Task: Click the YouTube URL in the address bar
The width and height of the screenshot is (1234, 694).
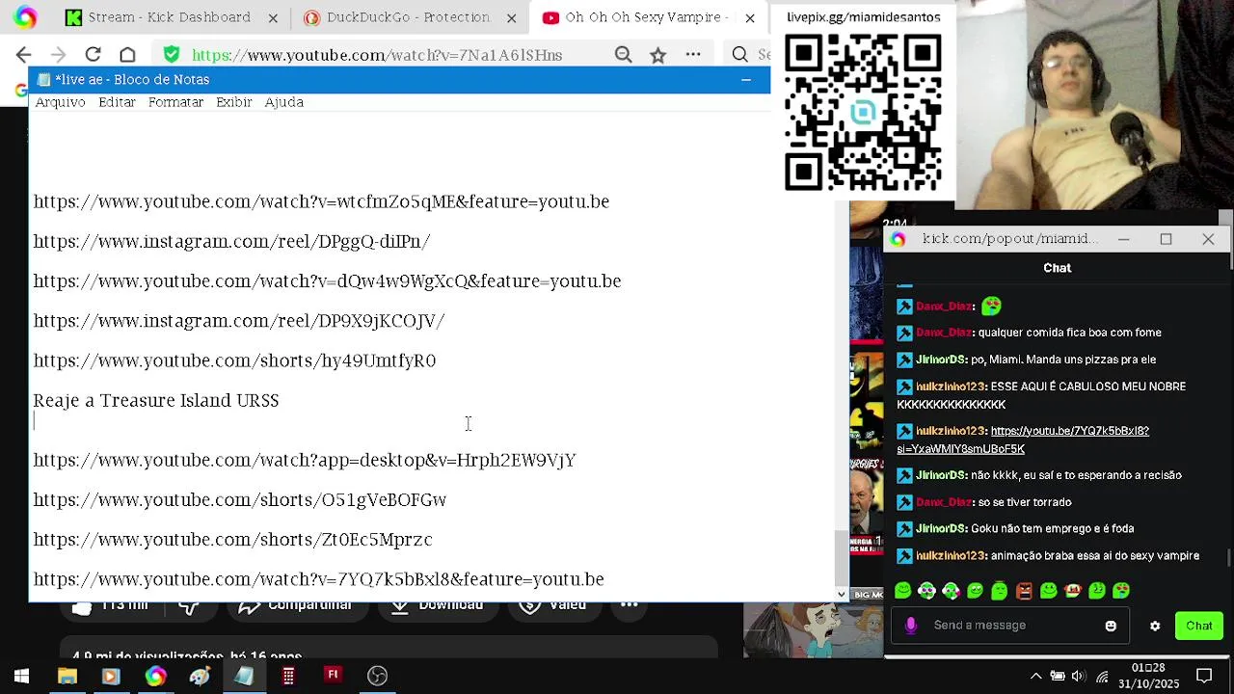Action: (377, 56)
